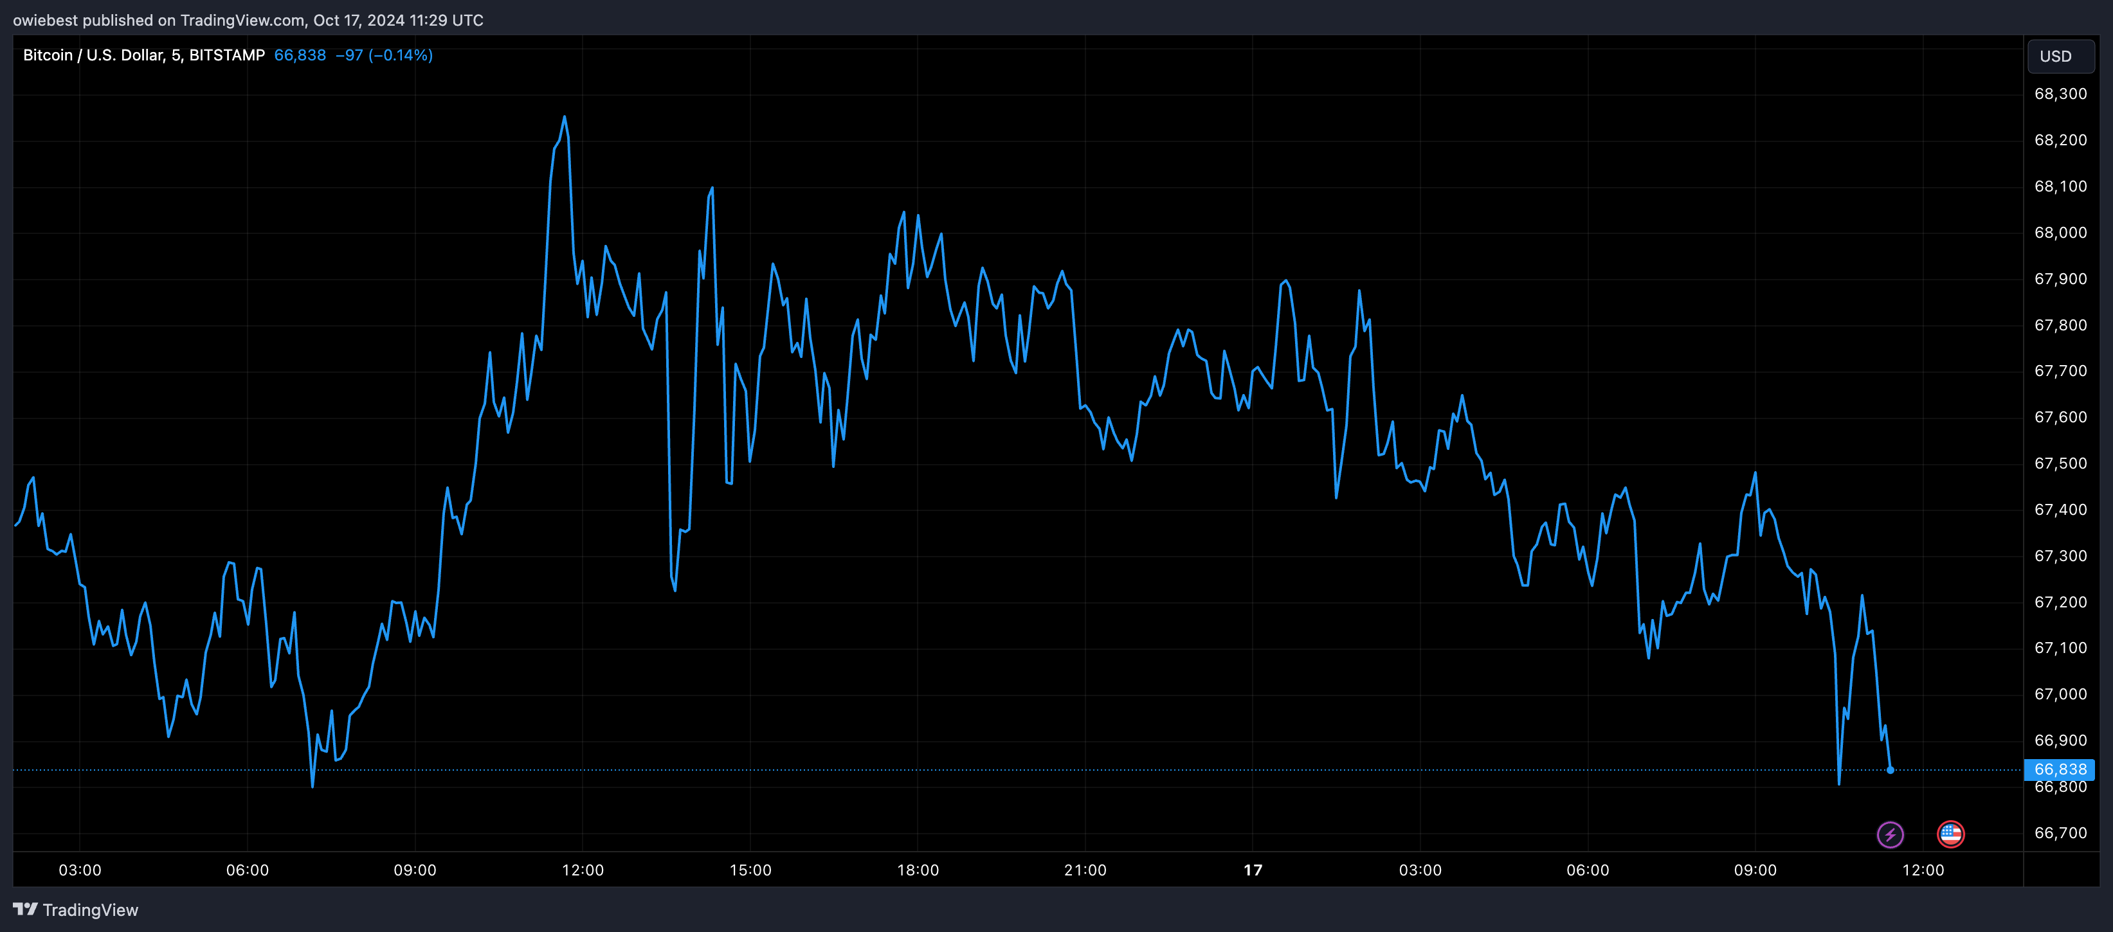Click the Bitcoin / U.S. Dollar symbol title
Image resolution: width=2113 pixels, height=932 pixels.
(143, 55)
